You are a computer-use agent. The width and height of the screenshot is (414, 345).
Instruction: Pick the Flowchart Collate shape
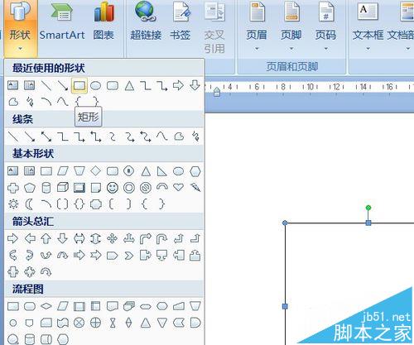pos(113,323)
